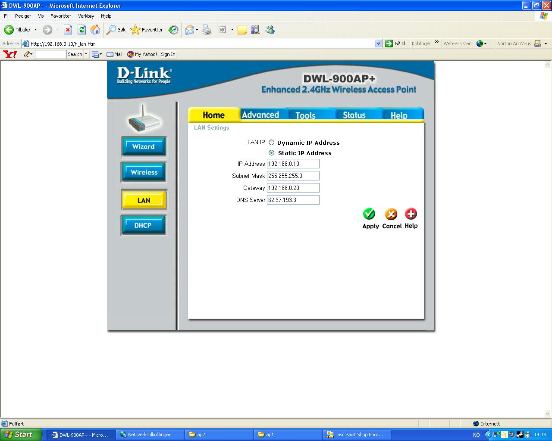Open the Søk search pane
This screenshot has height=441, width=552.
pyautogui.click(x=116, y=30)
